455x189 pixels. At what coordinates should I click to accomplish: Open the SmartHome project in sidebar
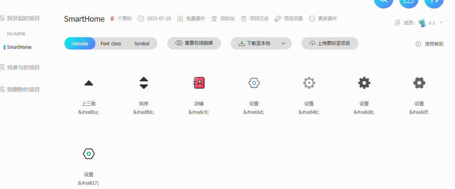[x=19, y=47]
